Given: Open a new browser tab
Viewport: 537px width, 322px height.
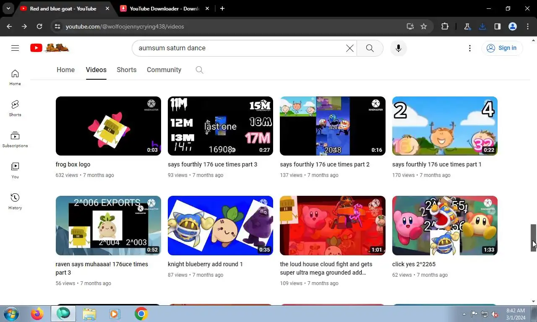Looking at the screenshot, I should 222,8.
